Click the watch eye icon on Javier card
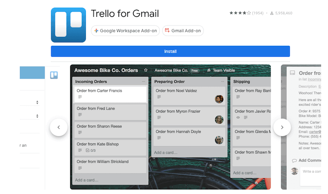 coord(238,117)
